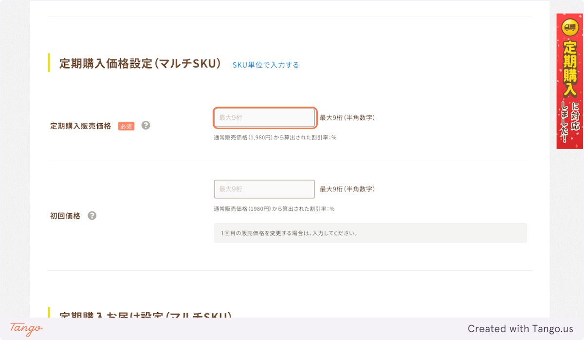Click the 定期購入価格設定(マルチSKU) heading
584x340 pixels.
pos(140,64)
